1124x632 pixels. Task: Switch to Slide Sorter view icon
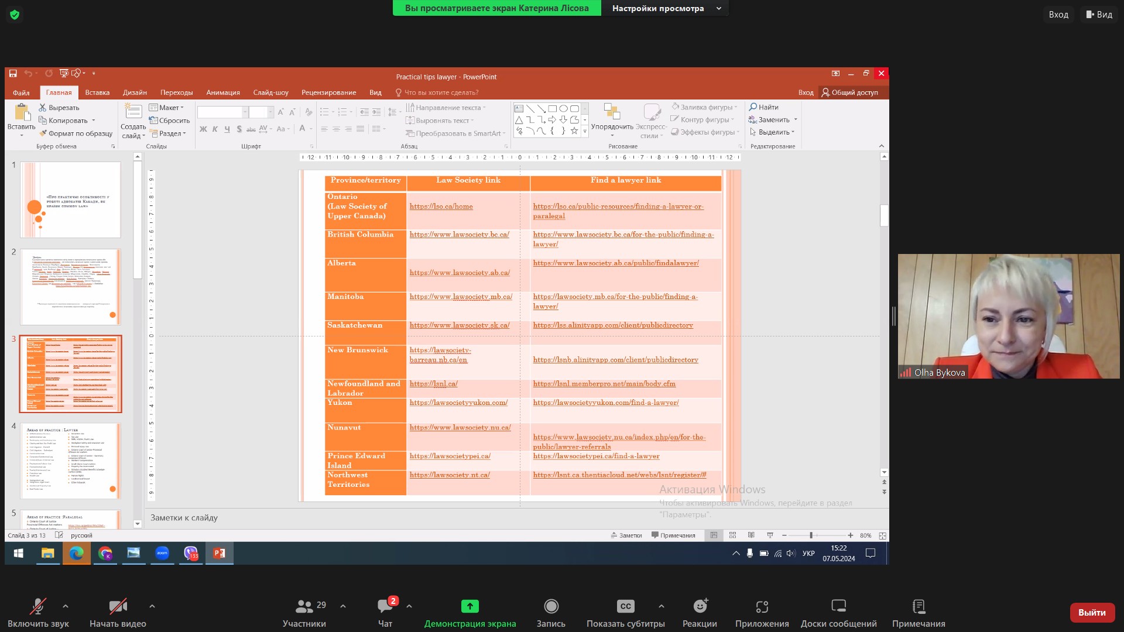coord(732,535)
